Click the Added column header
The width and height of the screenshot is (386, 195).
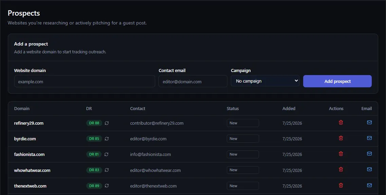point(289,109)
